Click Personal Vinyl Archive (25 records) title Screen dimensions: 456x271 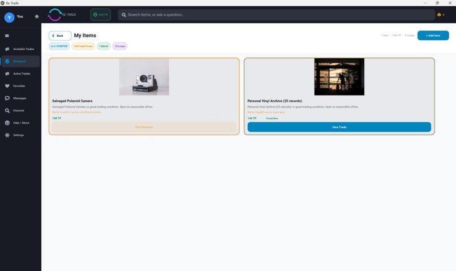(x=274, y=101)
